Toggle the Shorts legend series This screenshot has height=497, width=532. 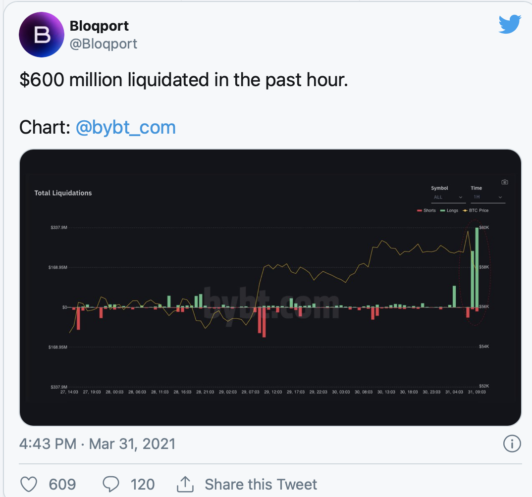[426, 210]
